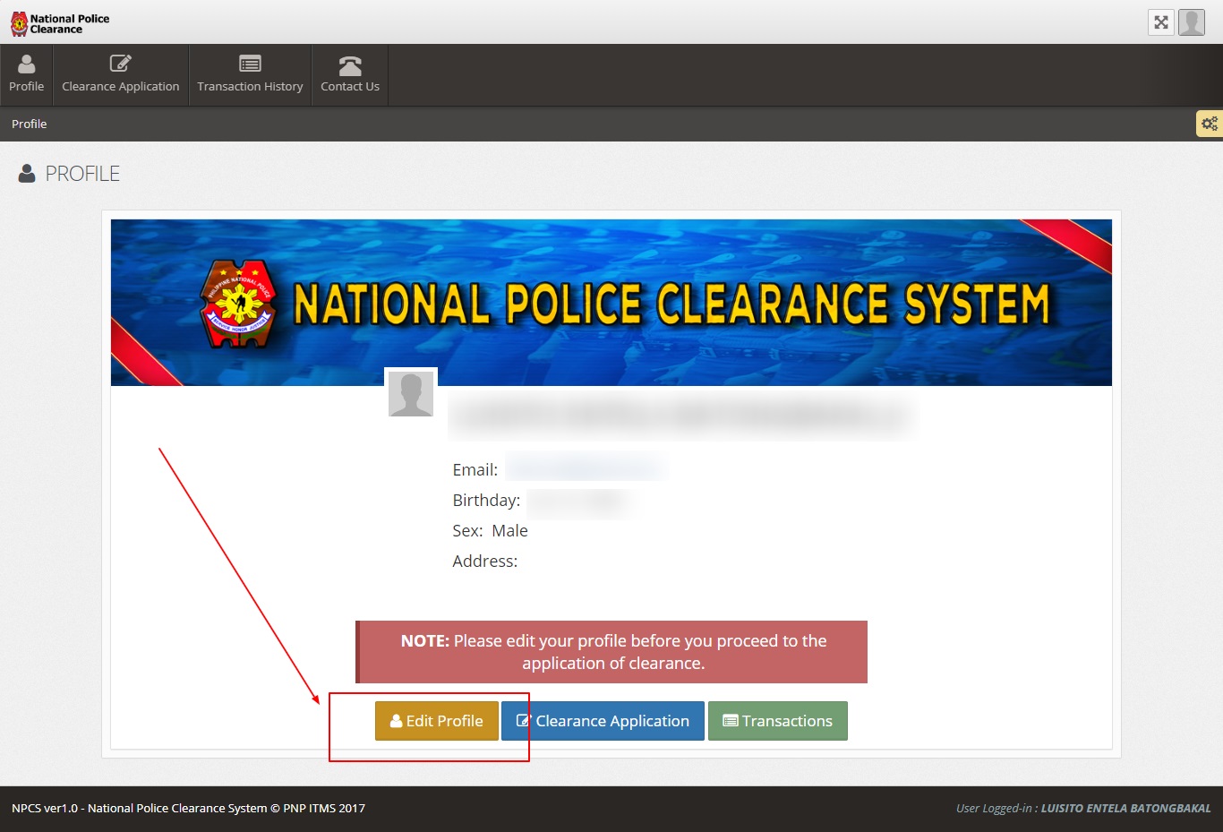Click the "User Logged-in" footer name
Image resolution: width=1223 pixels, height=832 pixels.
(1126, 808)
